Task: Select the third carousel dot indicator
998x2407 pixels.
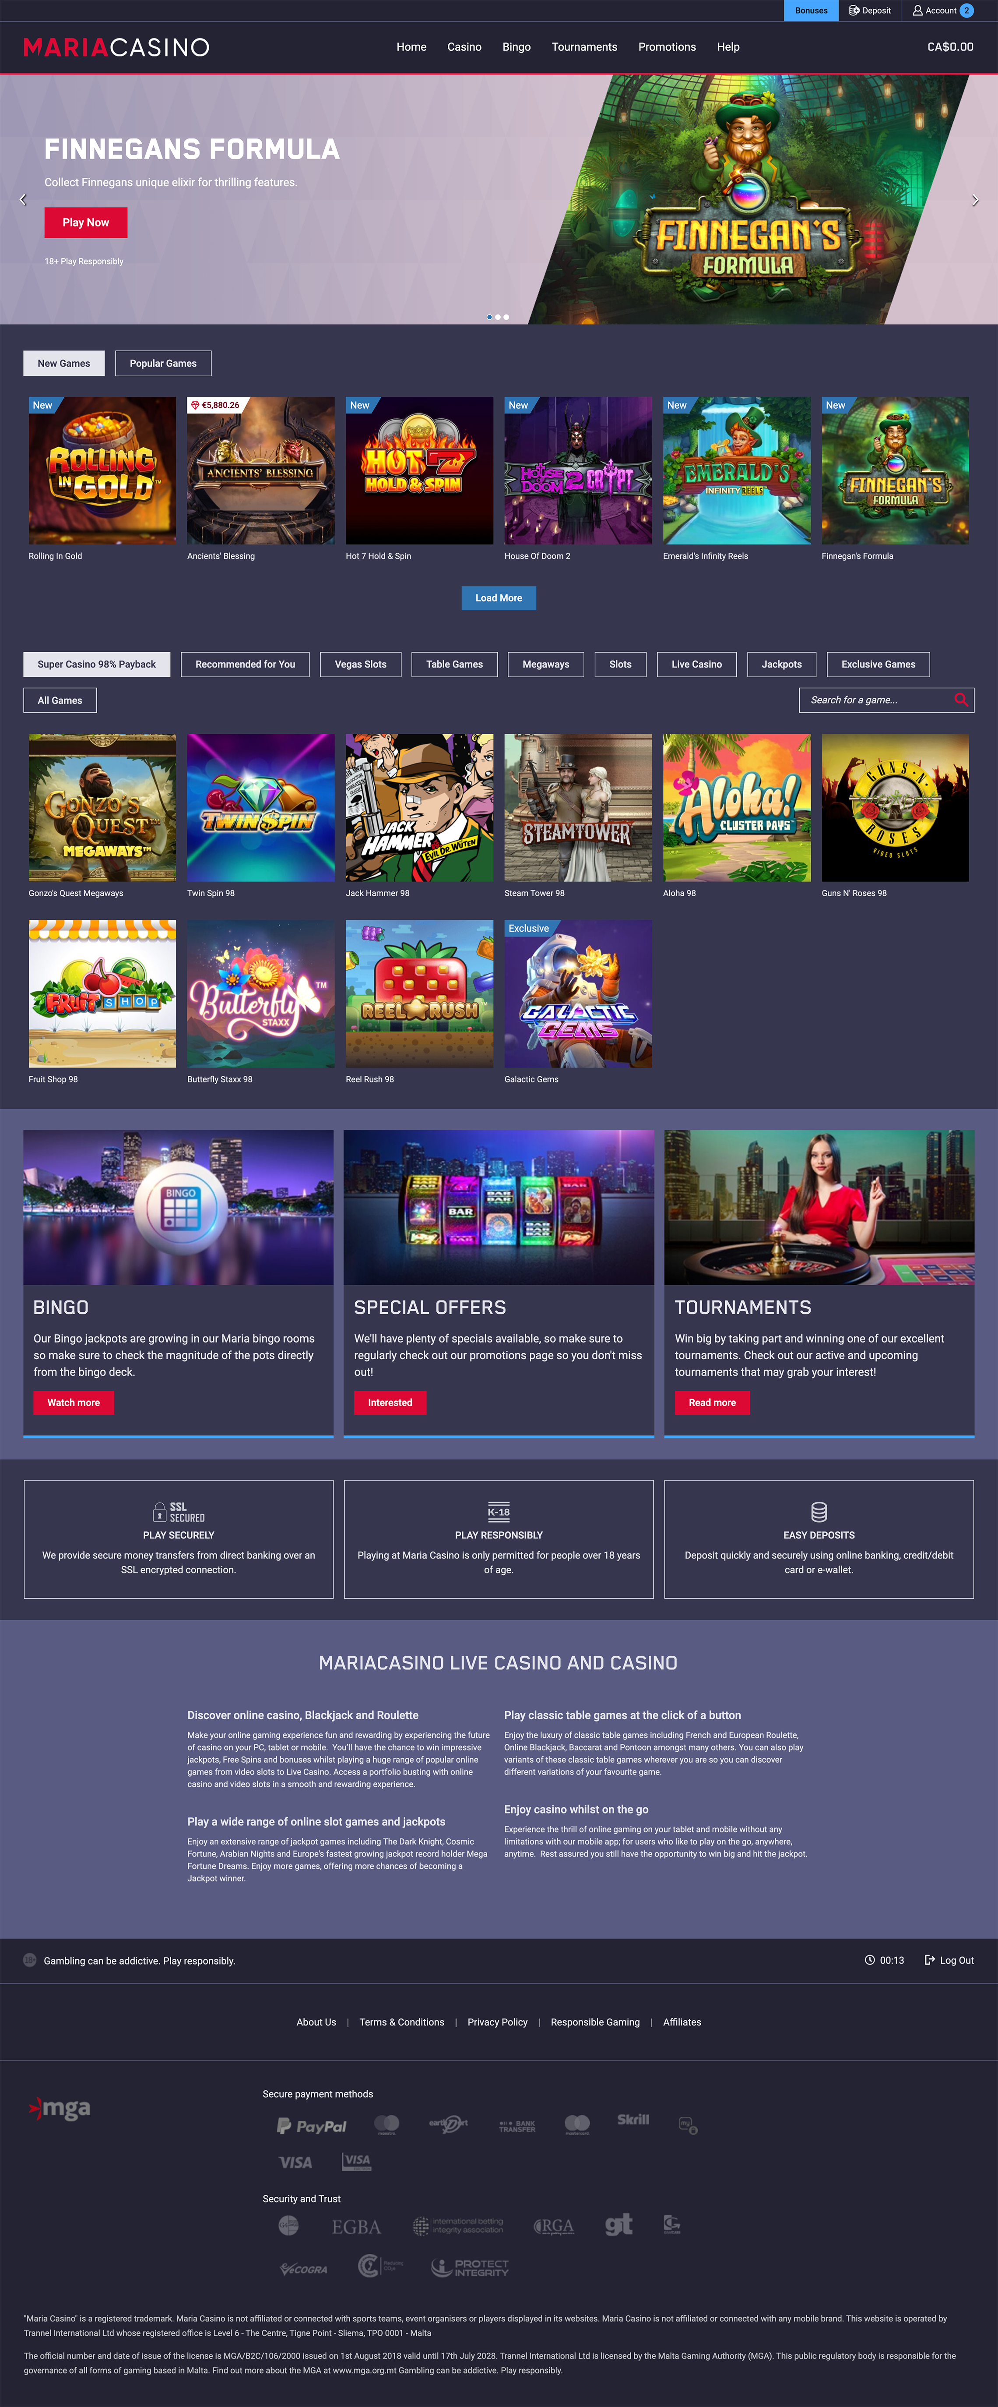Action: [x=507, y=317]
